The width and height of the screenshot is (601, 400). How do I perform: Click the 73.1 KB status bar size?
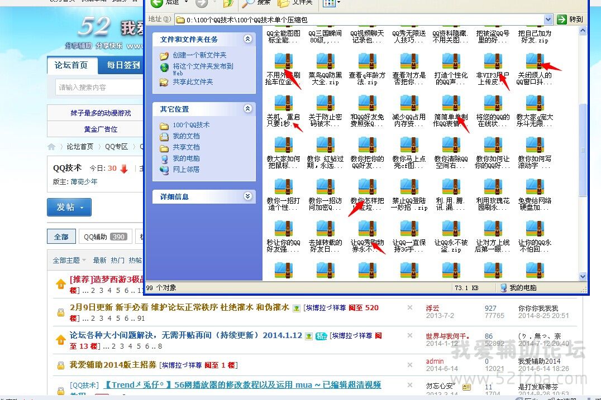[466, 288]
